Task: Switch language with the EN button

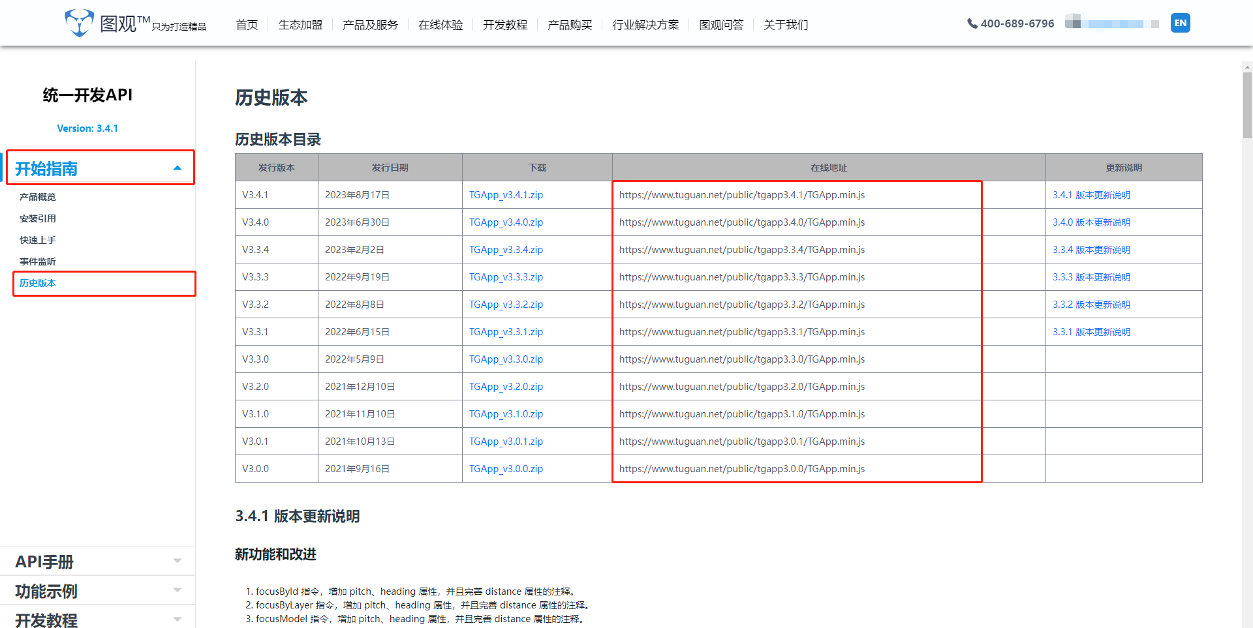Action: pos(1180,23)
